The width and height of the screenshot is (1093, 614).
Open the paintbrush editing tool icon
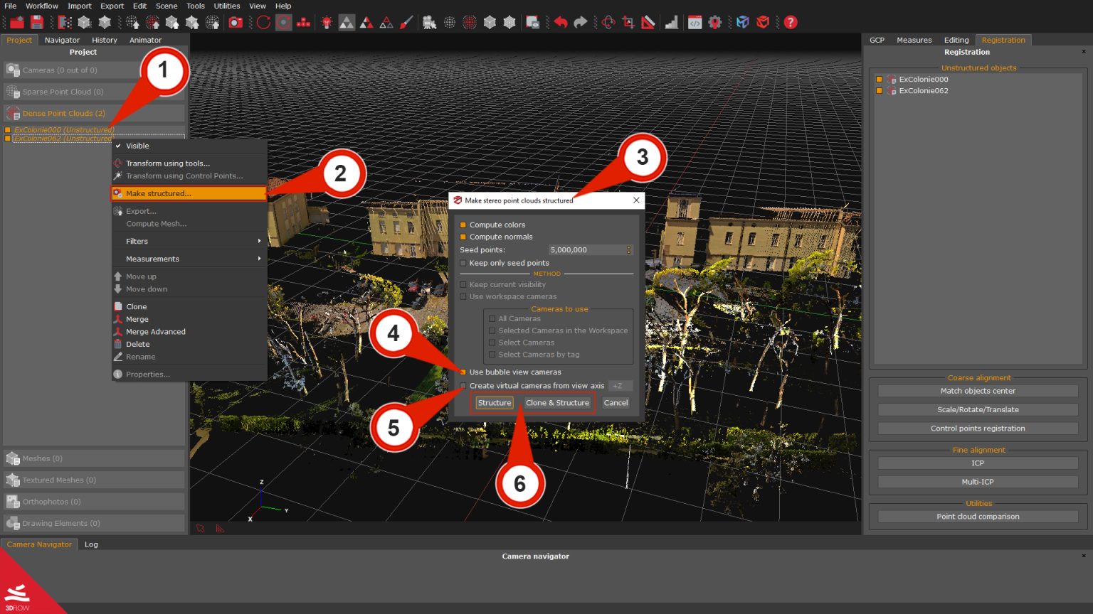pos(406,22)
